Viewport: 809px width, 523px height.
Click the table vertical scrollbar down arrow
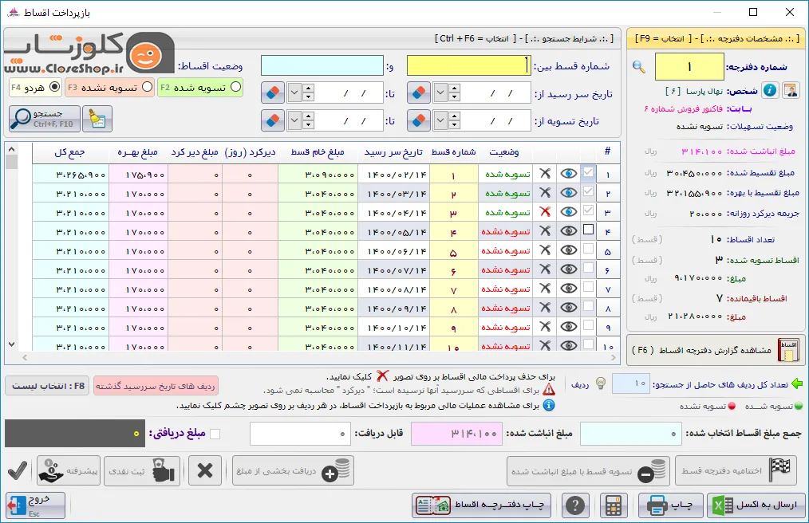point(11,344)
